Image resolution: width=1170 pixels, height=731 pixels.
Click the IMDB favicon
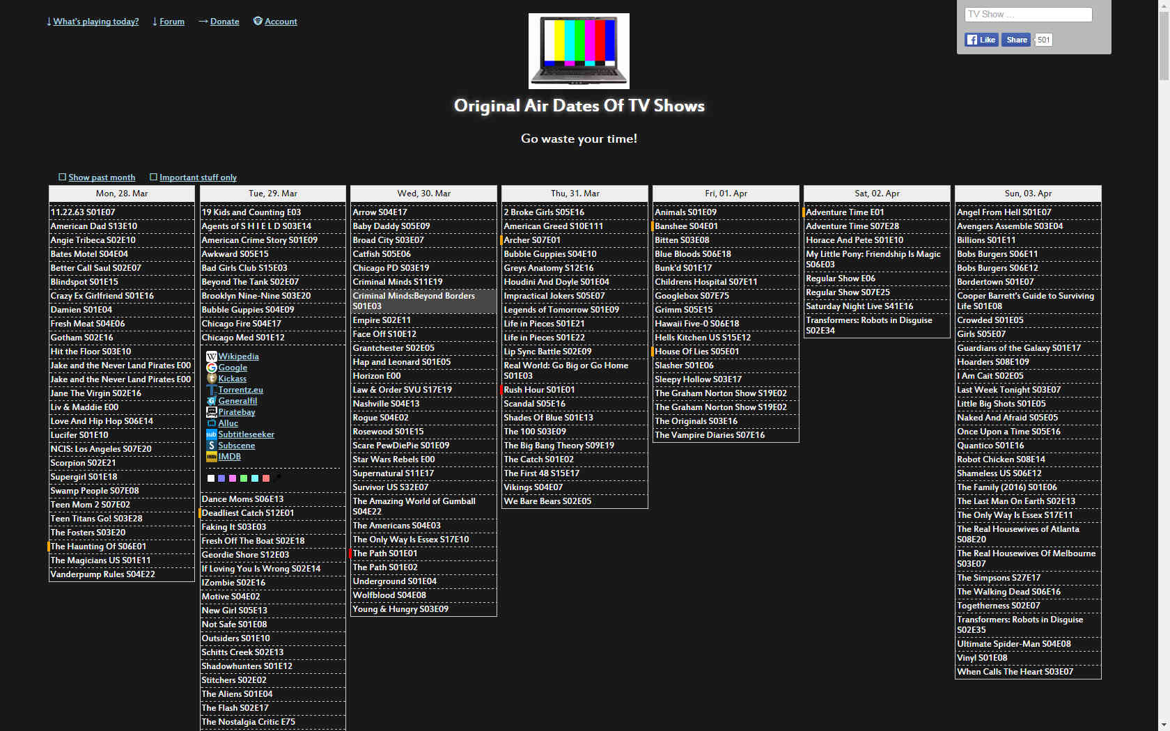(x=212, y=457)
